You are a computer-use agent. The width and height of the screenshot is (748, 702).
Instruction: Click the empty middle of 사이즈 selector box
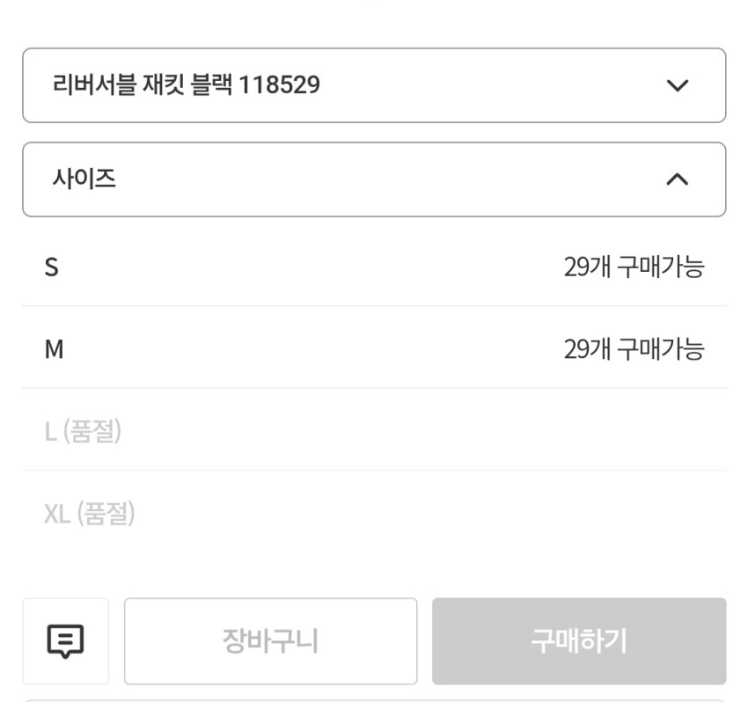pos(374,179)
